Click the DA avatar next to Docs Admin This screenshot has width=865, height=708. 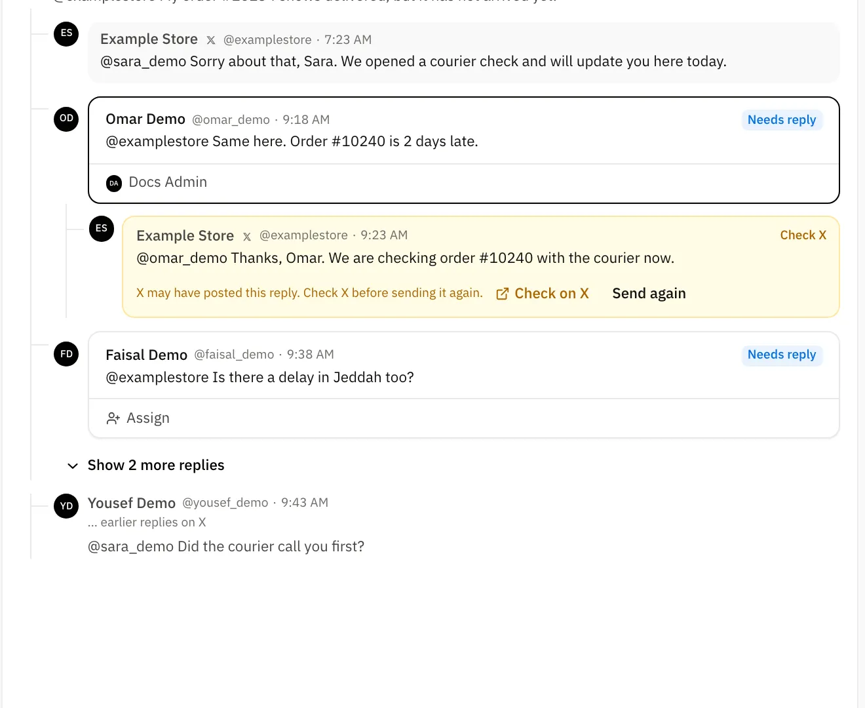(114, 183)
